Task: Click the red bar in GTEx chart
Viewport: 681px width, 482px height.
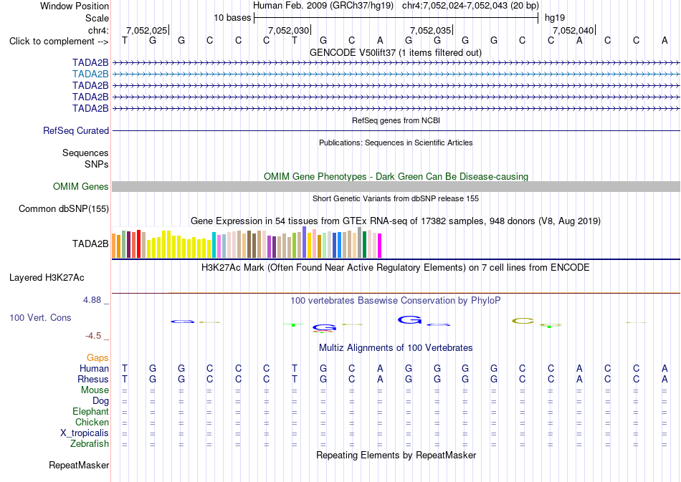Action: (x=138, y=244)
